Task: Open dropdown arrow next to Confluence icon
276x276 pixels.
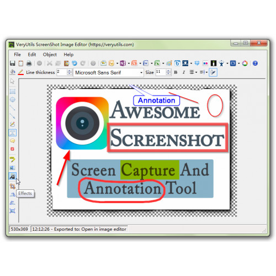Action: (191, 63)
